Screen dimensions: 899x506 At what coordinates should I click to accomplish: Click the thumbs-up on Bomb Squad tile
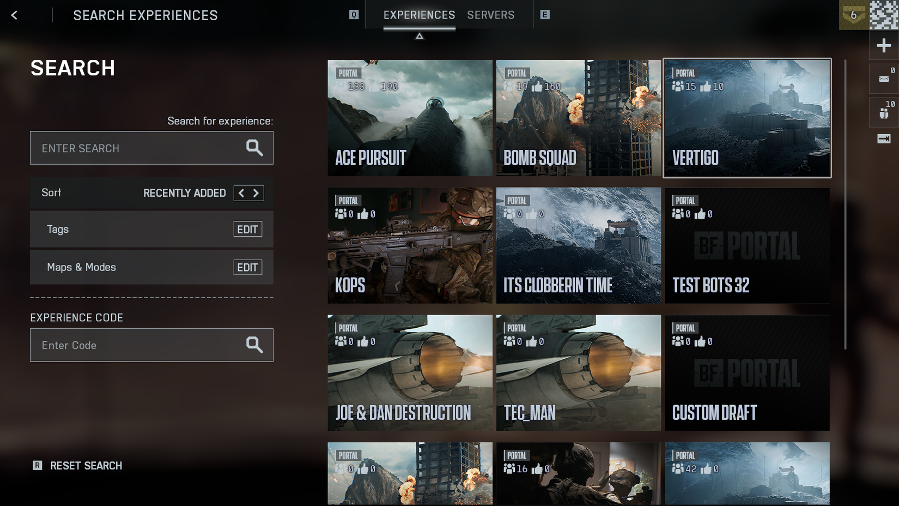pyautogui.click(x=539, y=86)
